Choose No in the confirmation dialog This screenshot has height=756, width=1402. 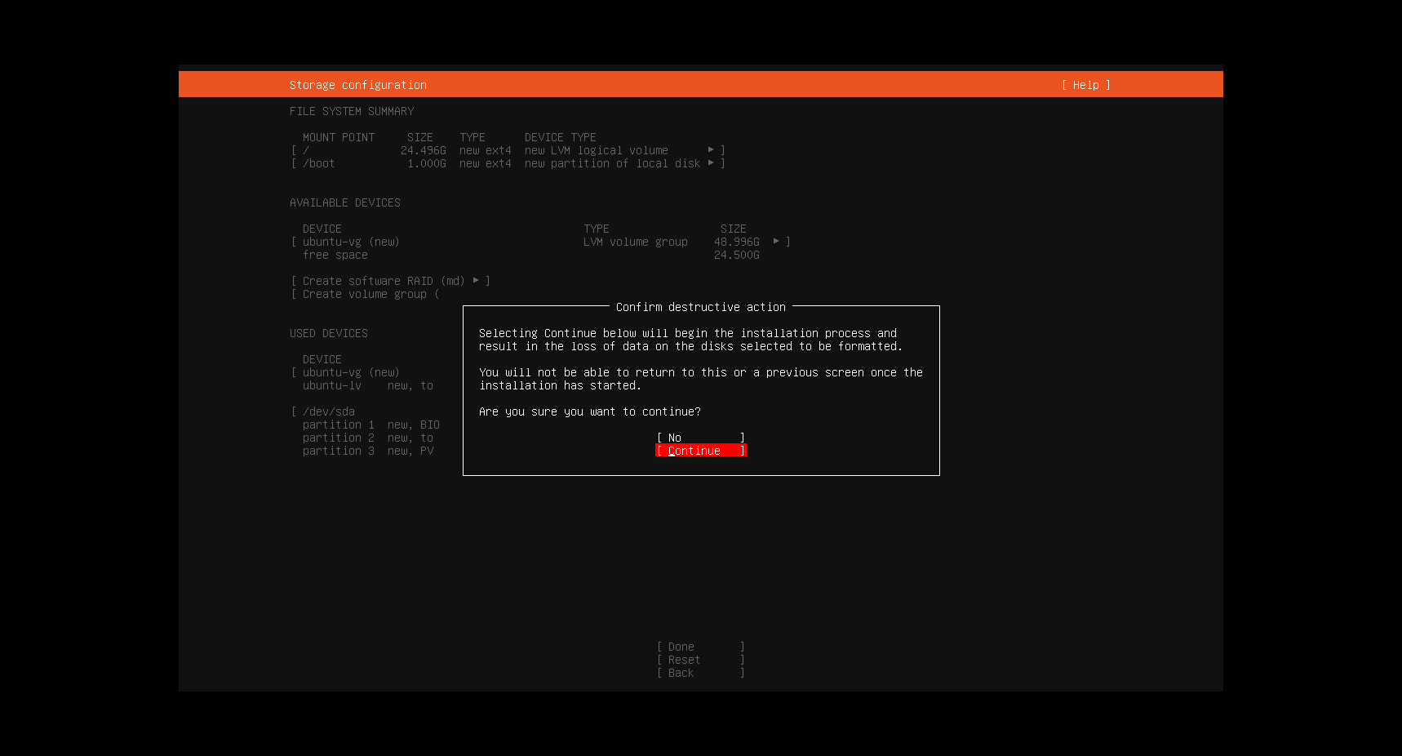(701, 438)
